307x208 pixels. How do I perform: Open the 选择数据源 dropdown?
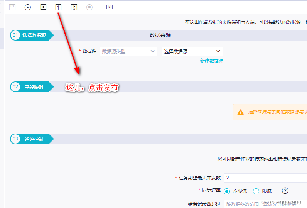coord(192,51)
